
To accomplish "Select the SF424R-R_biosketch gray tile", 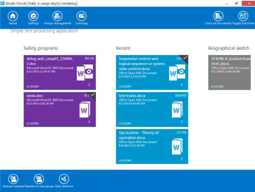I will (229, 72).
